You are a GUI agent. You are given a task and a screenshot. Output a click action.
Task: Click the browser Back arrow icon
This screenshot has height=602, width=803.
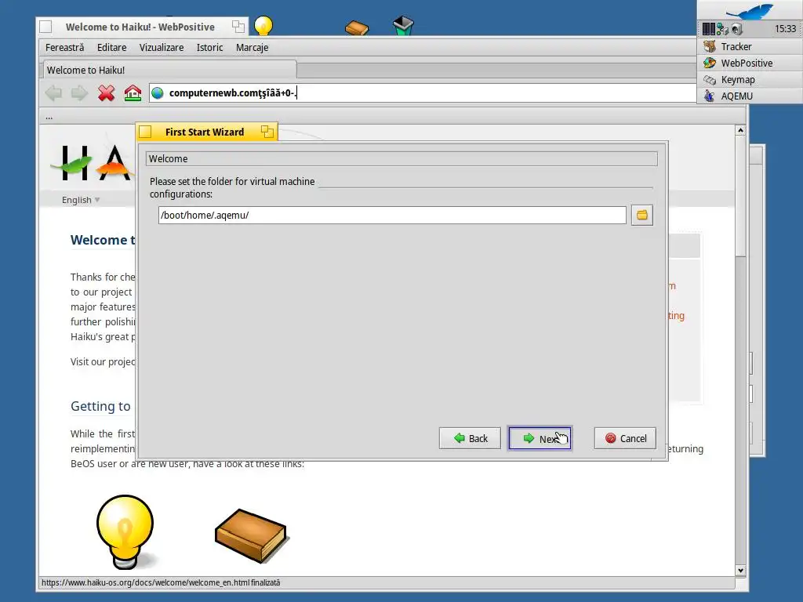[54, 93]
